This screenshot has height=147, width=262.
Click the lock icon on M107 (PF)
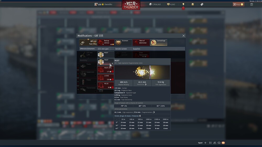(x=113, y=71)
